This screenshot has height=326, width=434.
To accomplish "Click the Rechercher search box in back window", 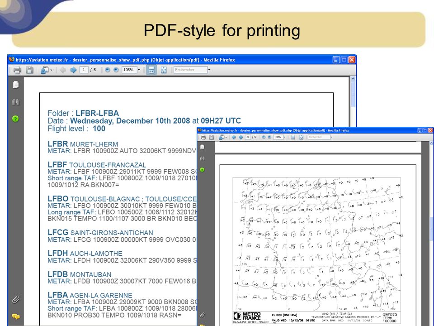I will click(x=190, y=70).
